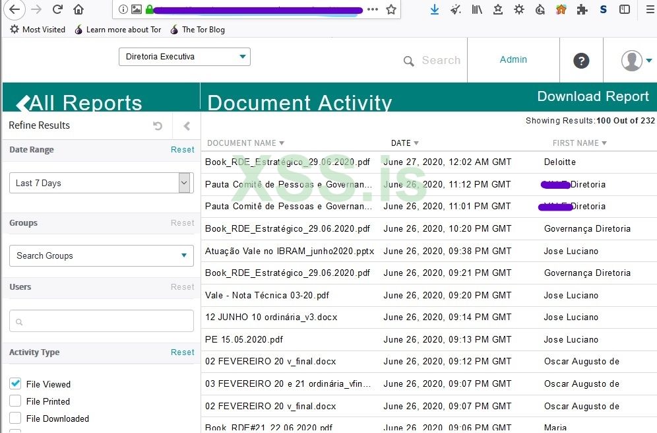Click inside the Users search field
This screenshot has height=433, width=657.
100,320
